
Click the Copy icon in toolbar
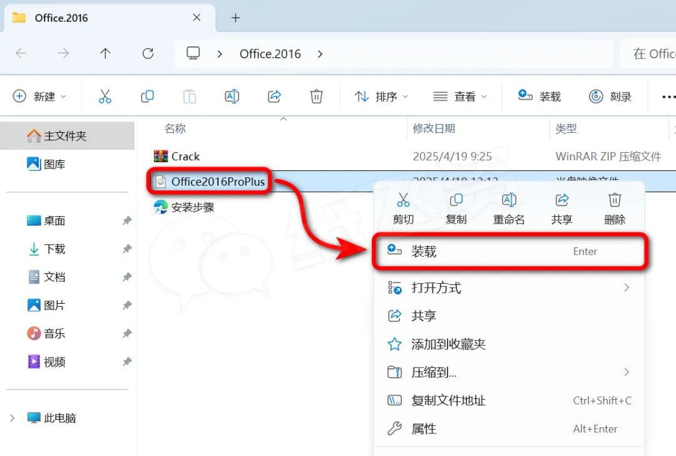pos(147,96)
